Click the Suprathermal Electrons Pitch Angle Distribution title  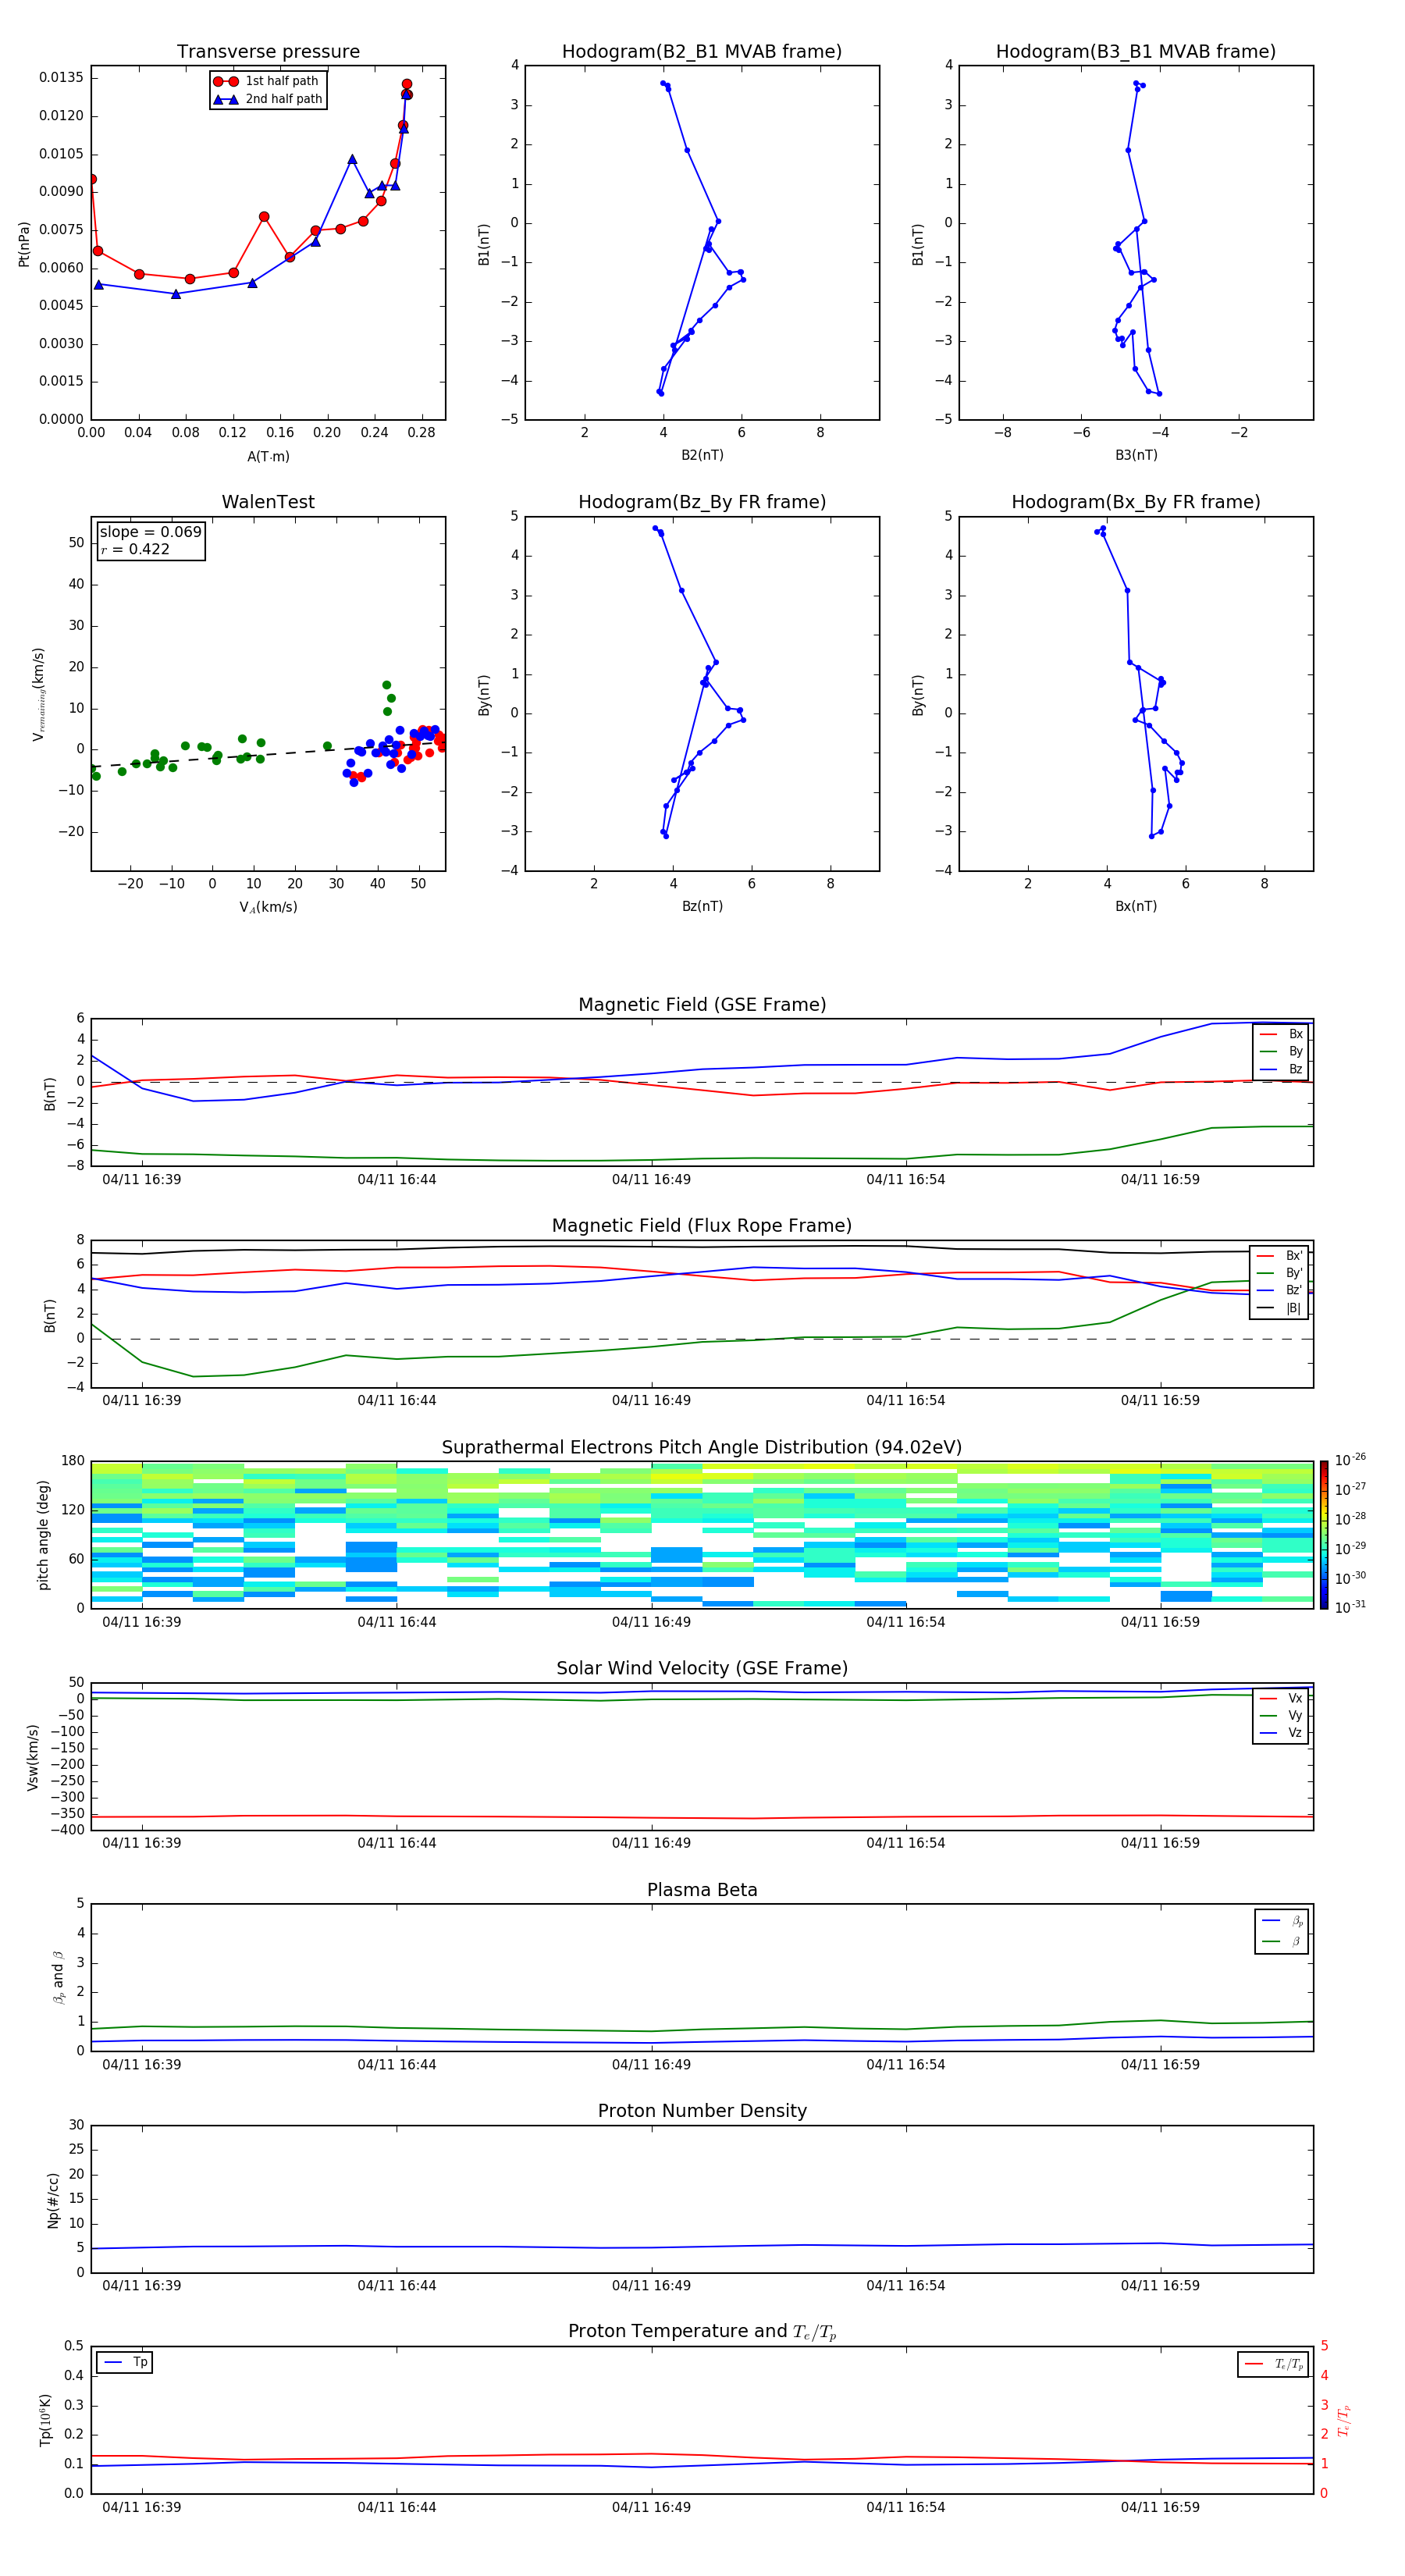tap(702, 1448)
